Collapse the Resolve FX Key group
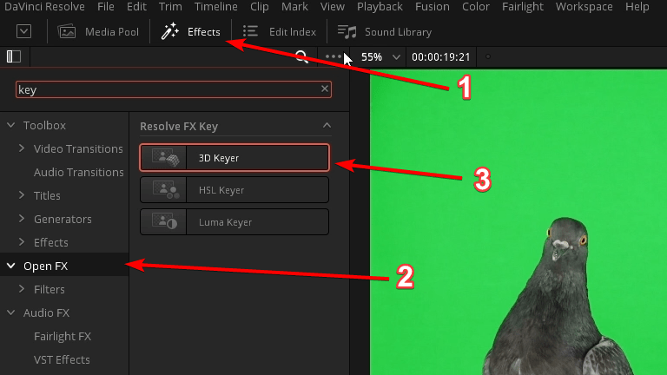The height and width of the screenshot is (375, 667). (x=327, y=125)
